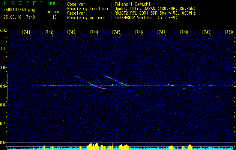Click the 0.9 kHz axis label

coord(3,86)
